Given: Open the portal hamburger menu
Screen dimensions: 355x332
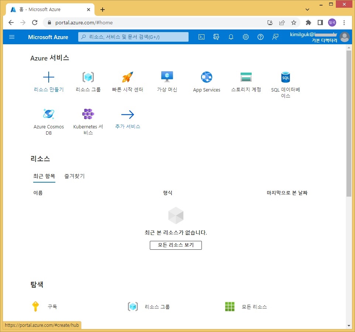Looking at the screenshot, I should coord(12,37).
